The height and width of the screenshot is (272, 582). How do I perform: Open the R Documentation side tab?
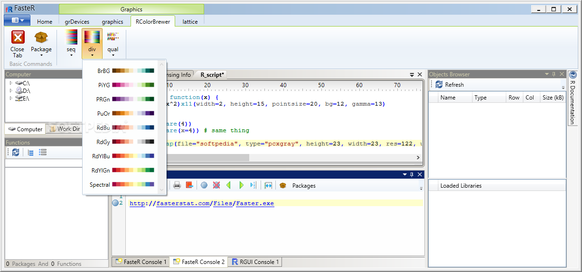coord(573,98)
